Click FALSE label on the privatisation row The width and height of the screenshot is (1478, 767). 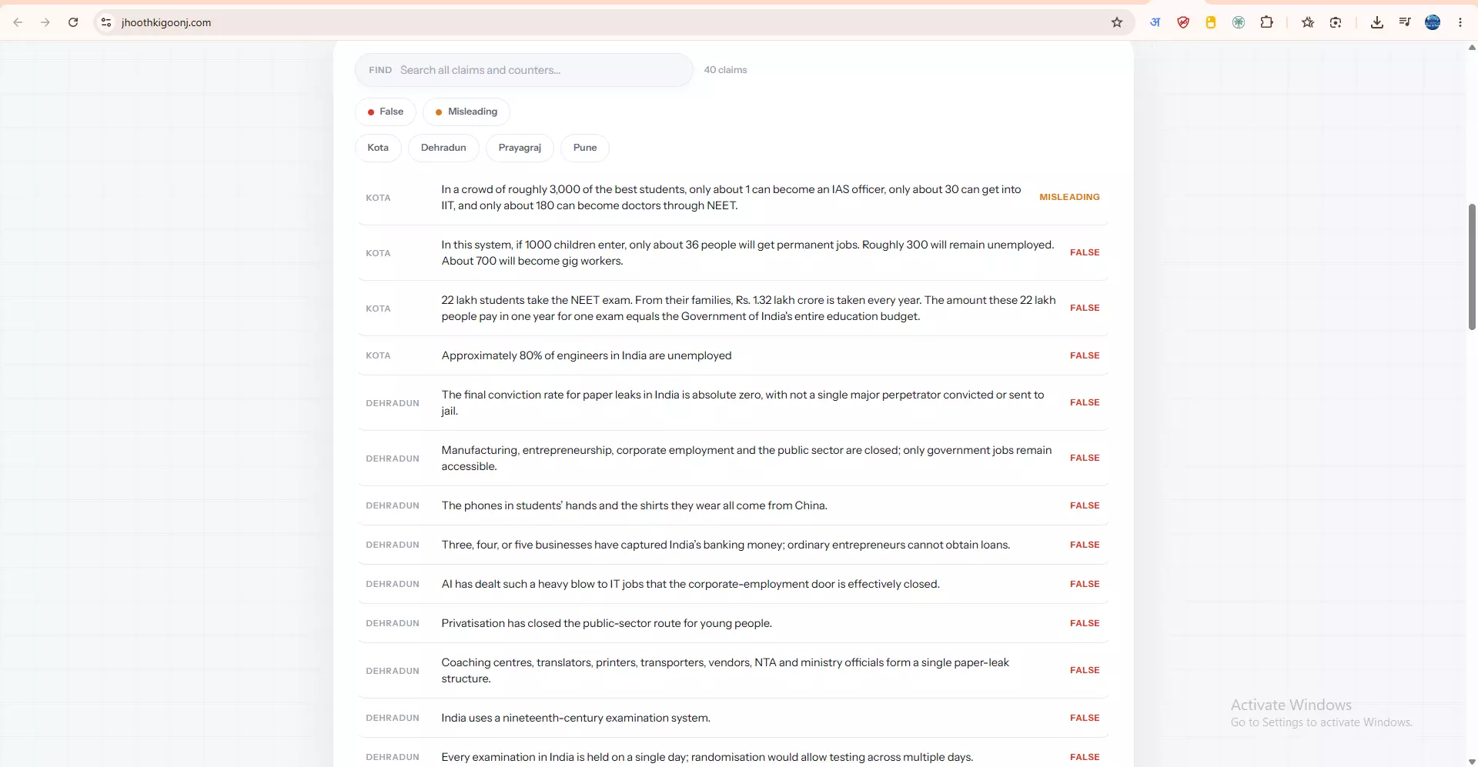click(x=1085, y=623)
